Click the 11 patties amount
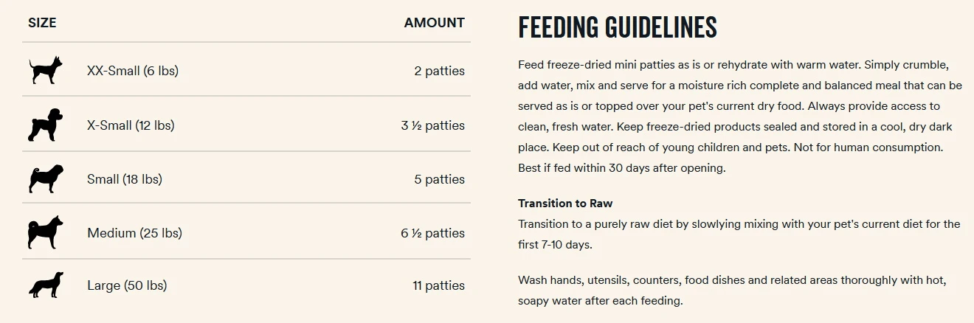Viewport: 974px width, 323px height. [x=438, y=285]
